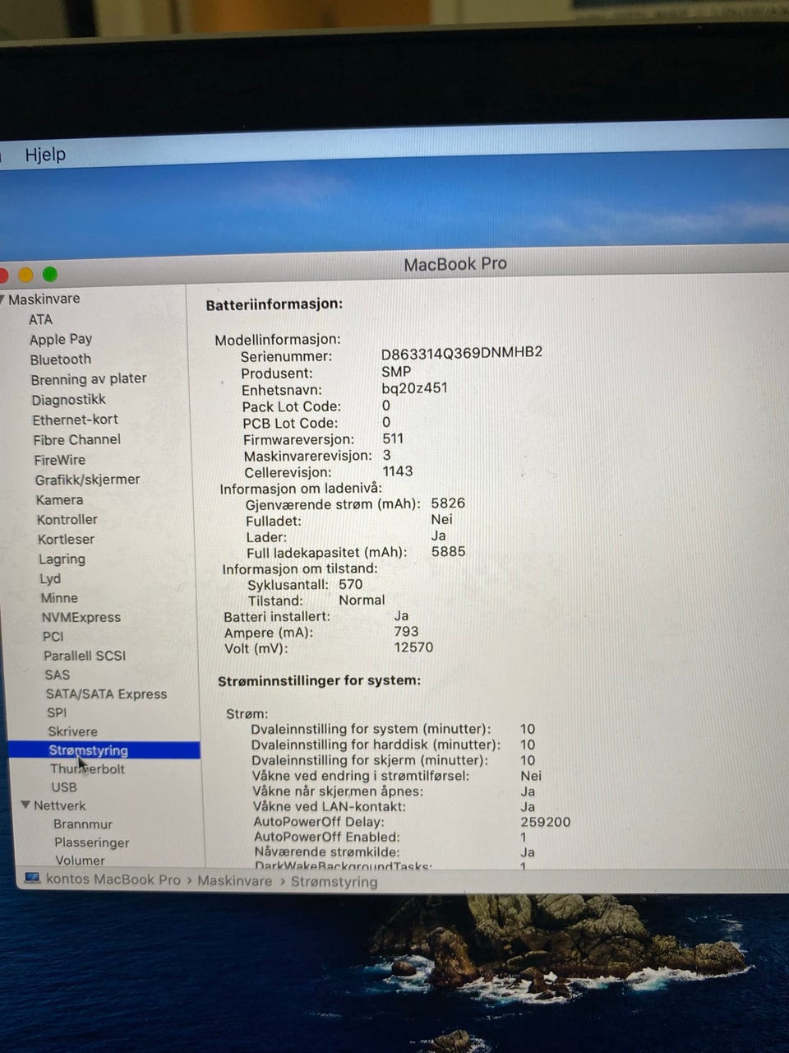
Task: Click serial number D863314Q369DNMHB2
Action: click(462, 352)
